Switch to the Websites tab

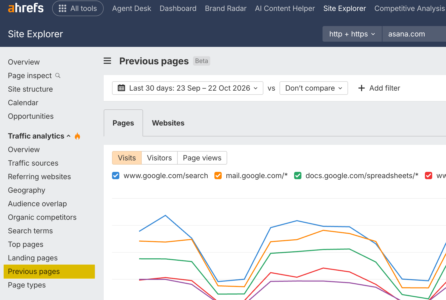pyautogui.click(x=168, y=123)
